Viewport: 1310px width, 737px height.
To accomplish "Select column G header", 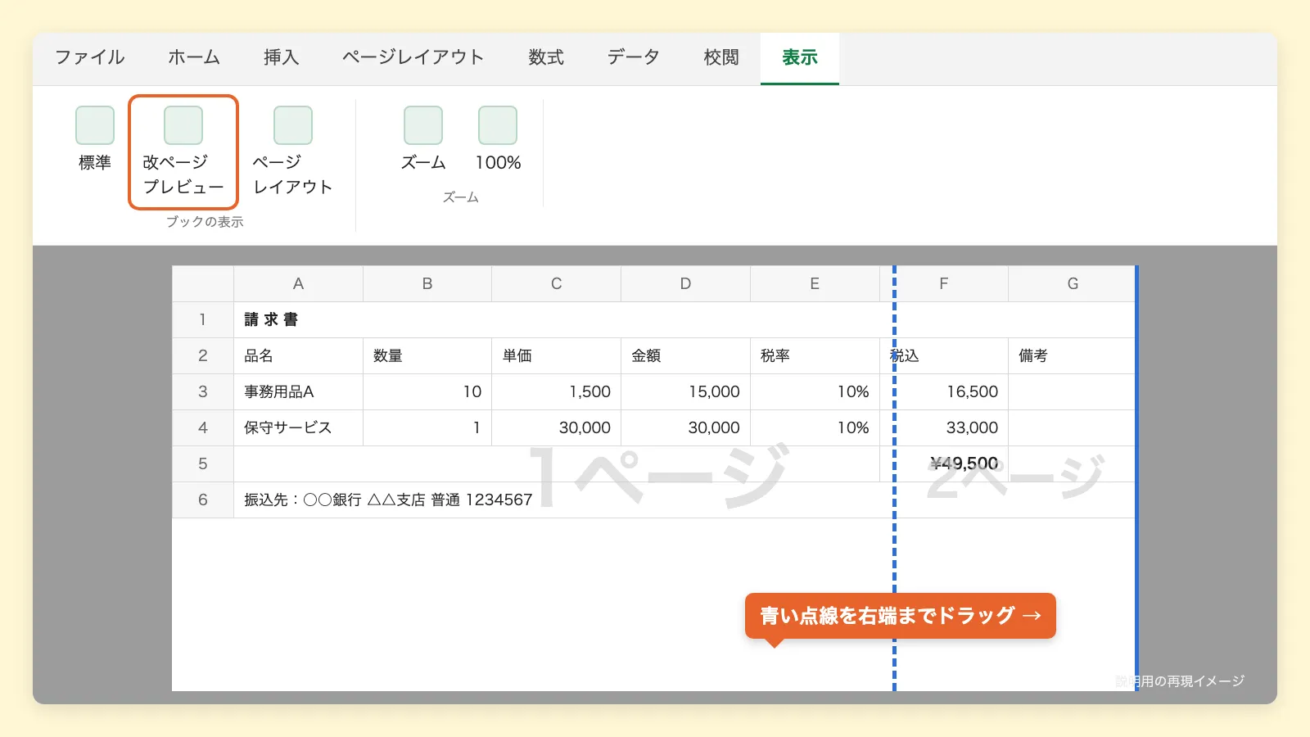I will (x=1073, y=283).
